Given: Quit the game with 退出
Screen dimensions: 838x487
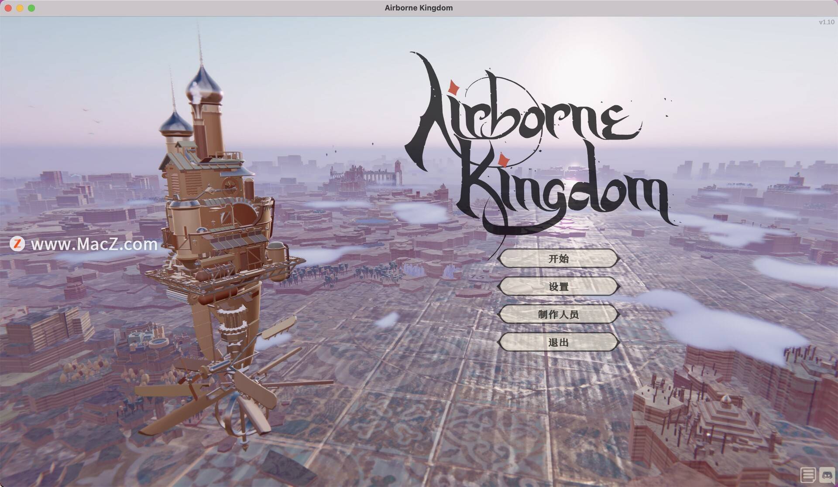Looking at the screenshot, I should (558, 342).
